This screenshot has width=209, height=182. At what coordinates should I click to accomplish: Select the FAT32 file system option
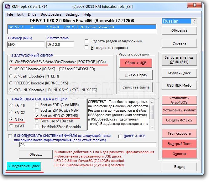click(12, 112)
